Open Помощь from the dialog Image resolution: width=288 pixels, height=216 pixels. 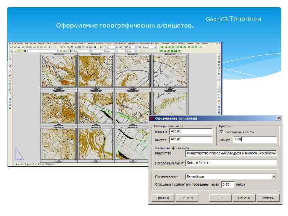tap(268, 198)
